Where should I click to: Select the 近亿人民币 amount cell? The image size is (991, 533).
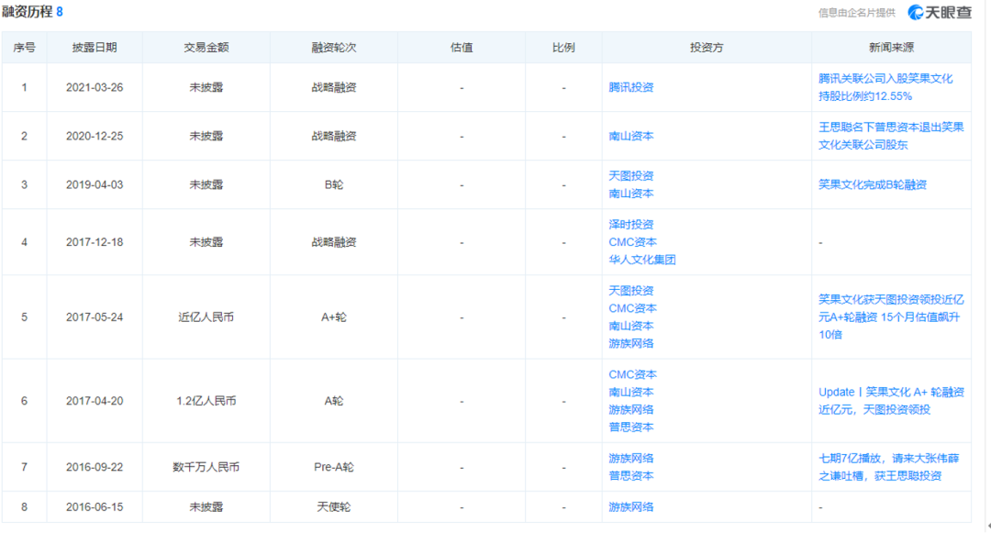tap(206, 317)
